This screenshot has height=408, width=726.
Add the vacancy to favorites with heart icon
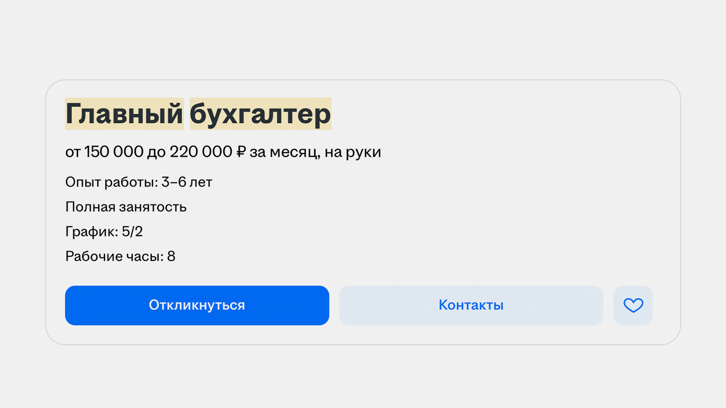(633, 305)
